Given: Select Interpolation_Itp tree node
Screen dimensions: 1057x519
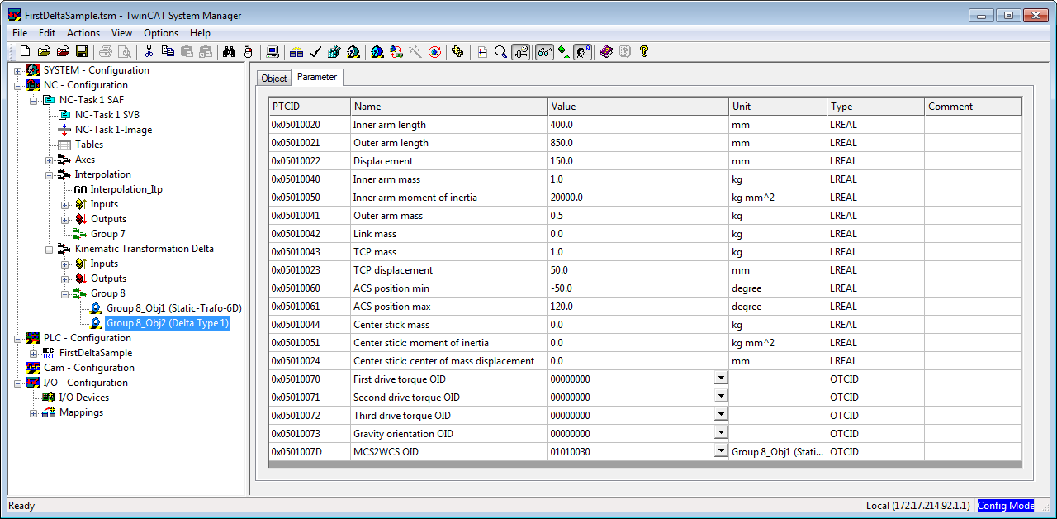Looking at the screenshot, I should pos(126,189).
